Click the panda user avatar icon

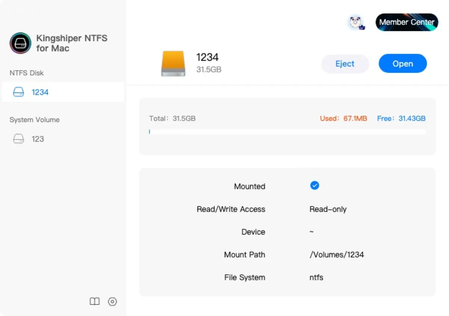coord(355,22)
